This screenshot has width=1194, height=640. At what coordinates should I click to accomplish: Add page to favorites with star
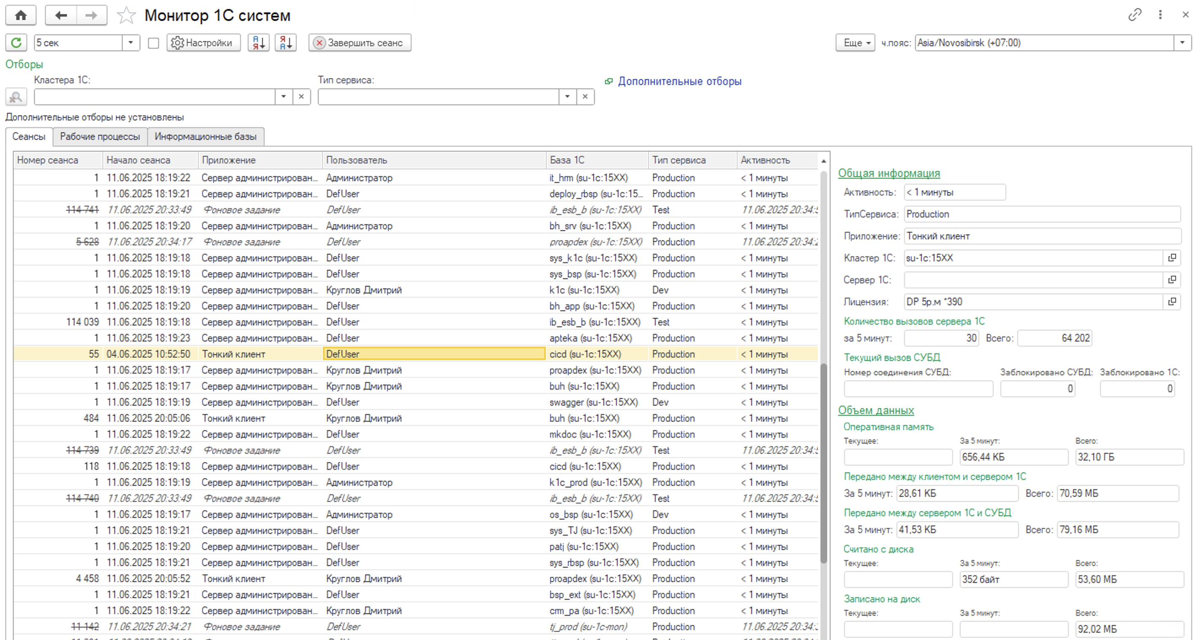pyautogui.click(x=126, y=15)
